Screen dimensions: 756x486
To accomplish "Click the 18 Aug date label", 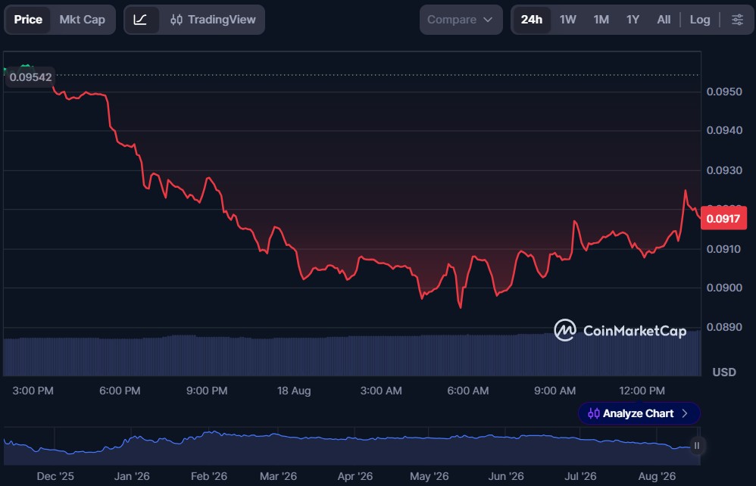I will (x=294, y=391).
